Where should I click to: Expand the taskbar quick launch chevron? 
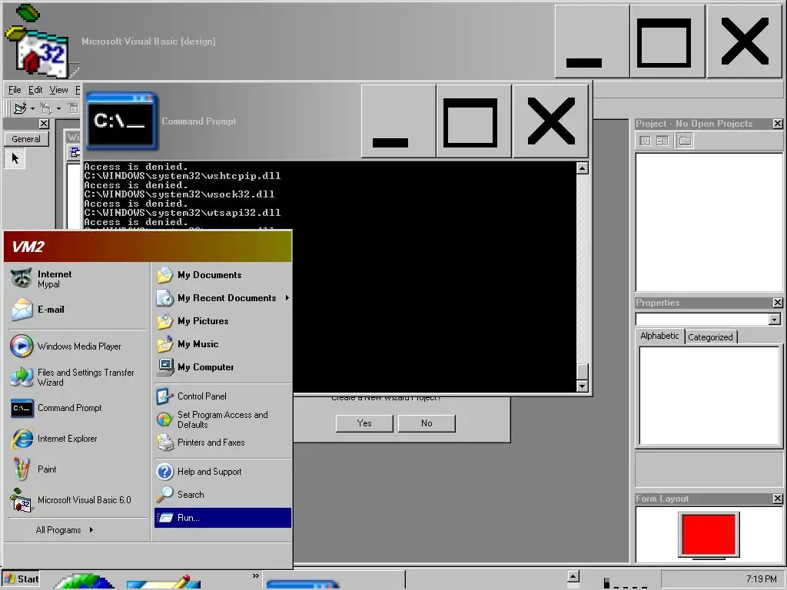pos(256,576)
